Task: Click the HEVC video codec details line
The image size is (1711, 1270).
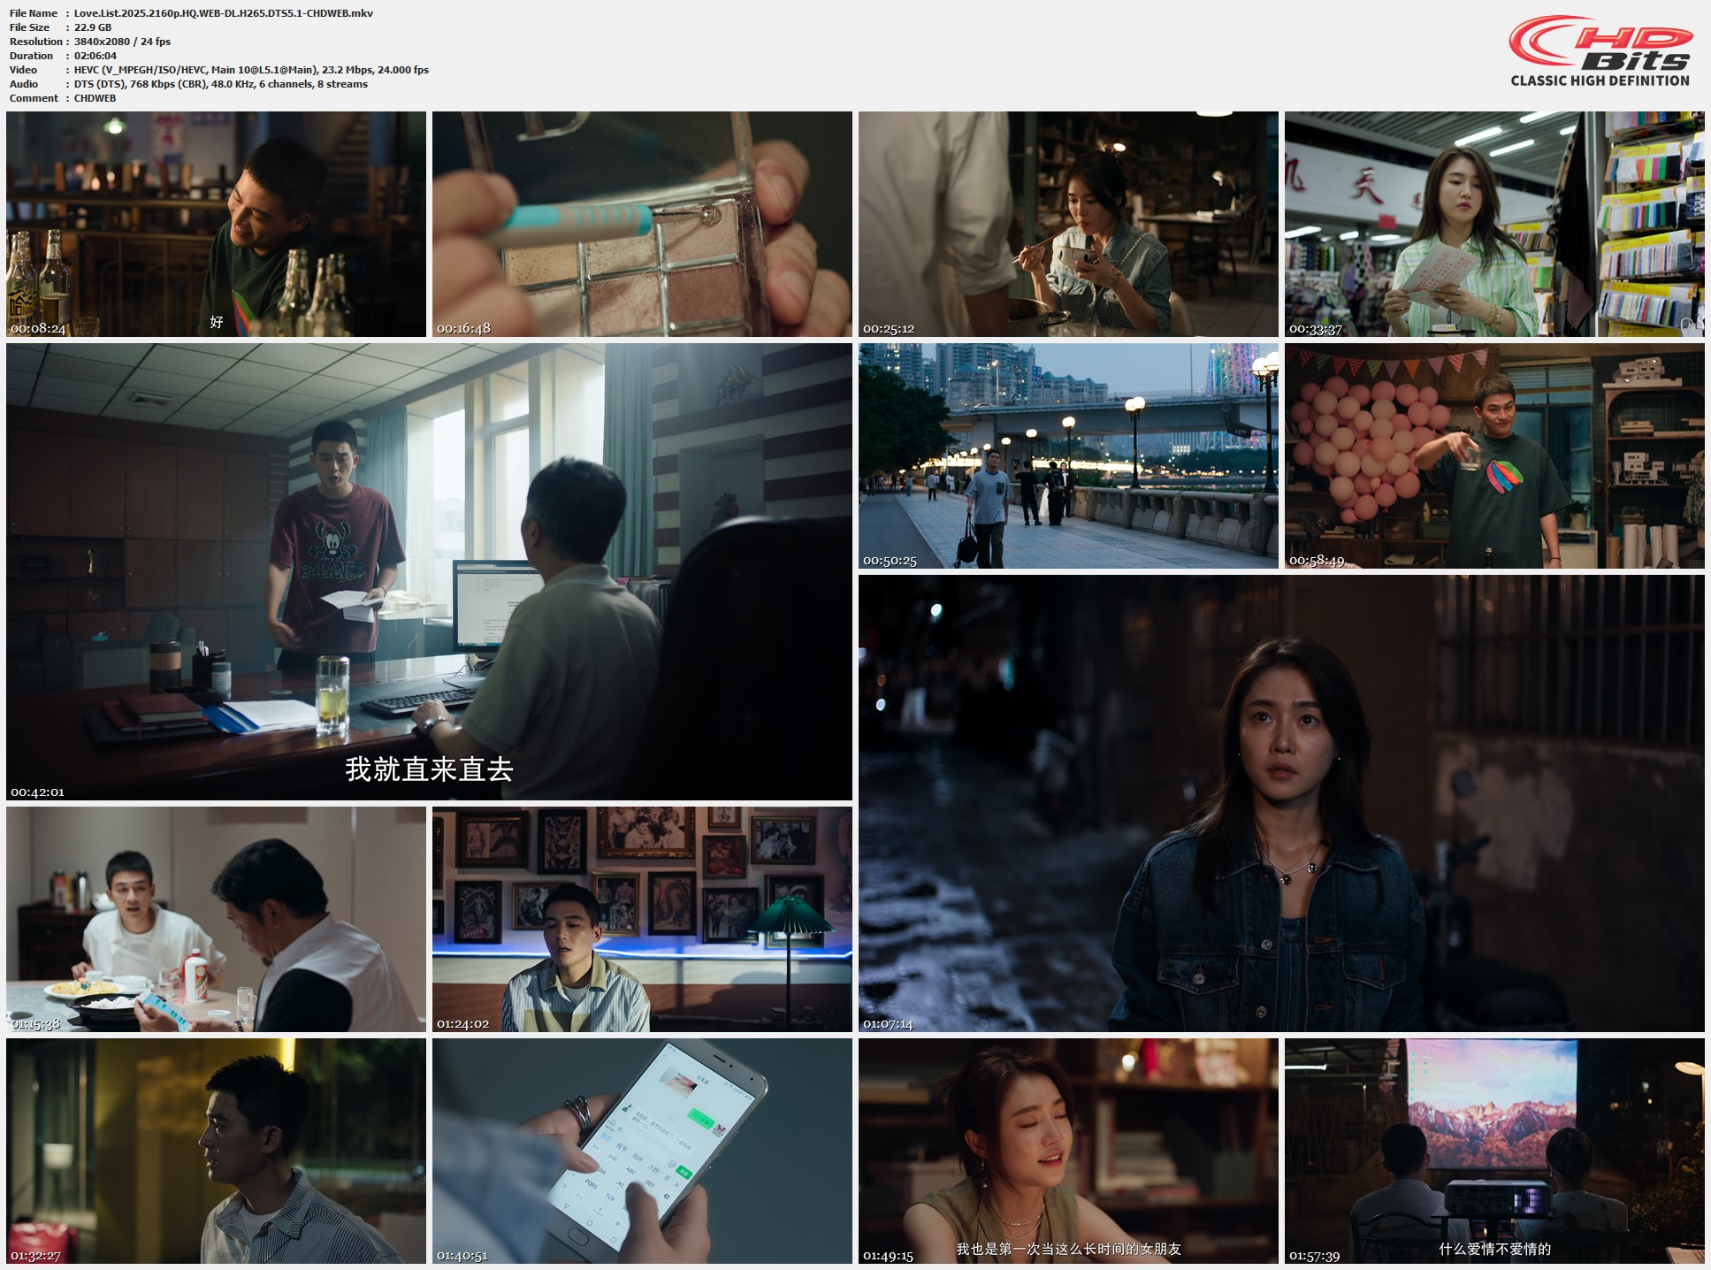Action: tap(251, 70)
